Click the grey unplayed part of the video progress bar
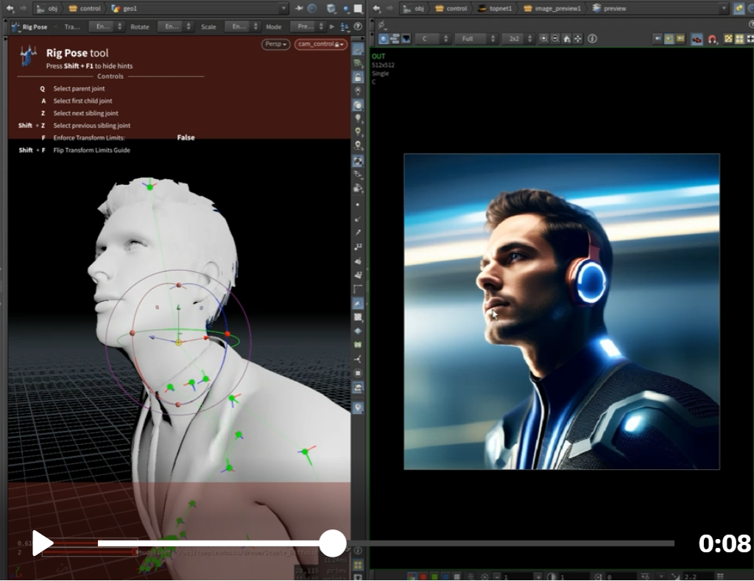Screen dimensions: 754x581 click(510, 543)
